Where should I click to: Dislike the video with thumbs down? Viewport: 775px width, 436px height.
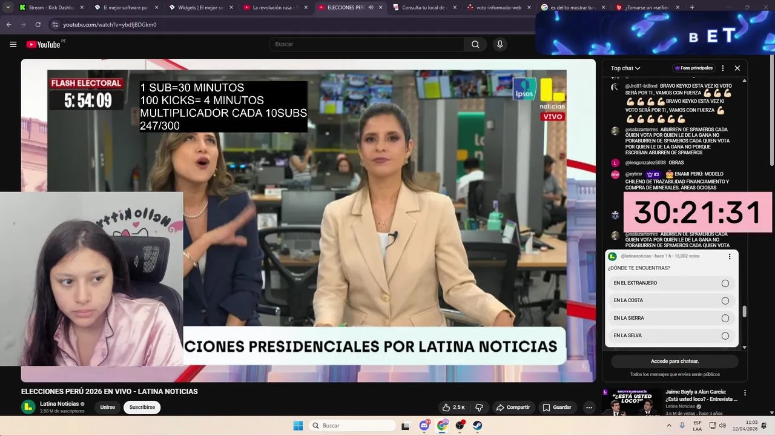(x=479, y=408)
